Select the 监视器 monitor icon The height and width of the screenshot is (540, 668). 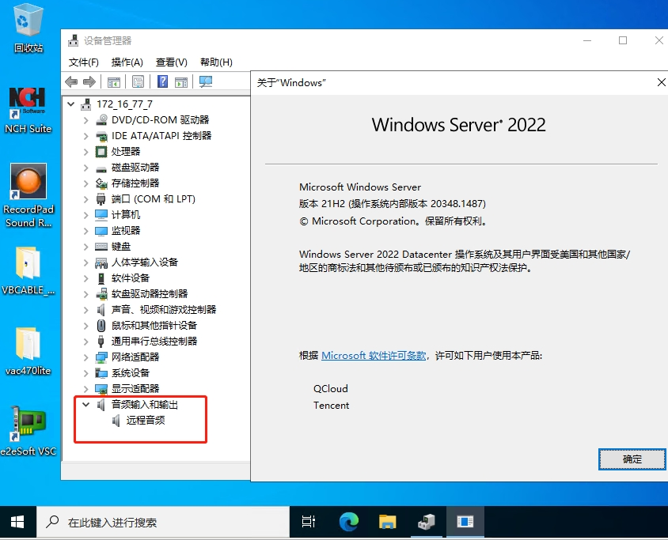(x=101, y=231)
